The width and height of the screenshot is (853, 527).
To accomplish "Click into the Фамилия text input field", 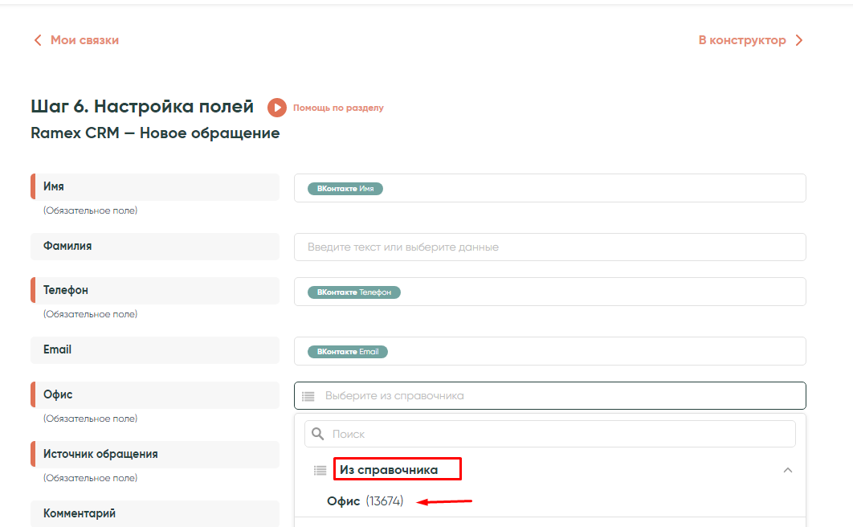I will coord(549,247).
